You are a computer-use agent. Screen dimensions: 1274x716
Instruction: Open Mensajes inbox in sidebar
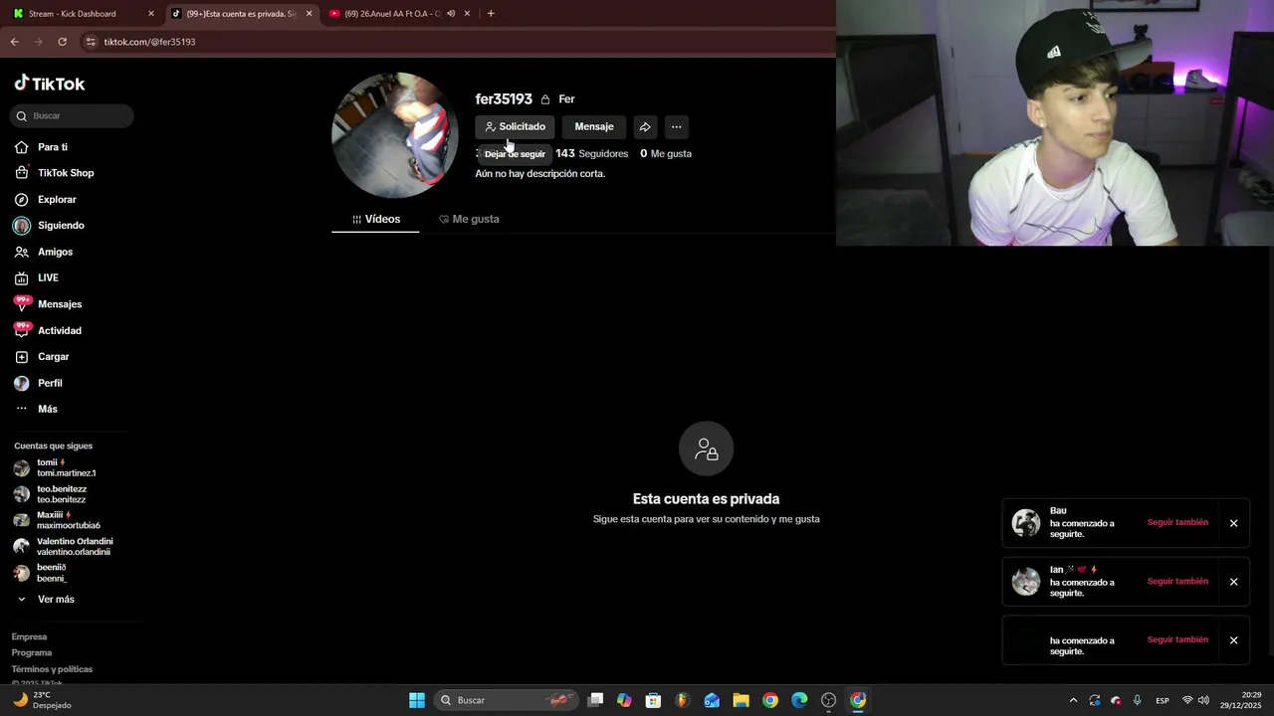[60, 304]
